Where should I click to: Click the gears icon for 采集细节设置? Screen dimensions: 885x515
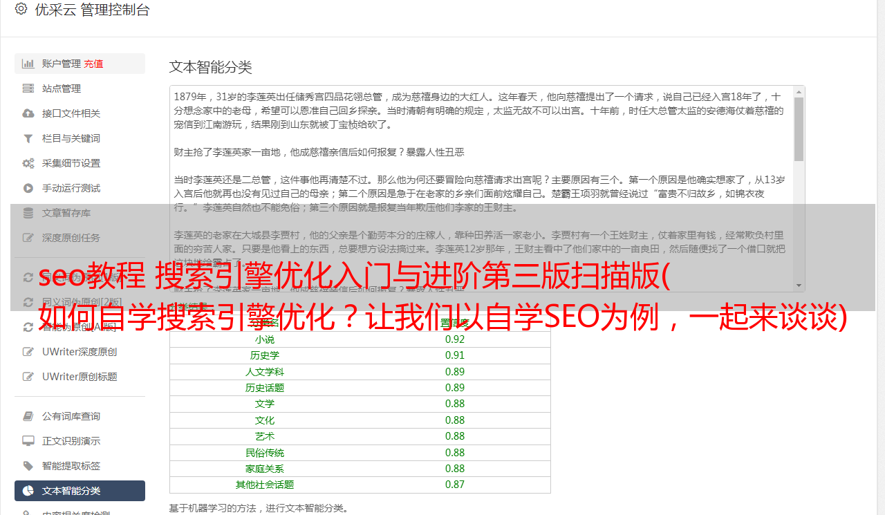(28, 163)
